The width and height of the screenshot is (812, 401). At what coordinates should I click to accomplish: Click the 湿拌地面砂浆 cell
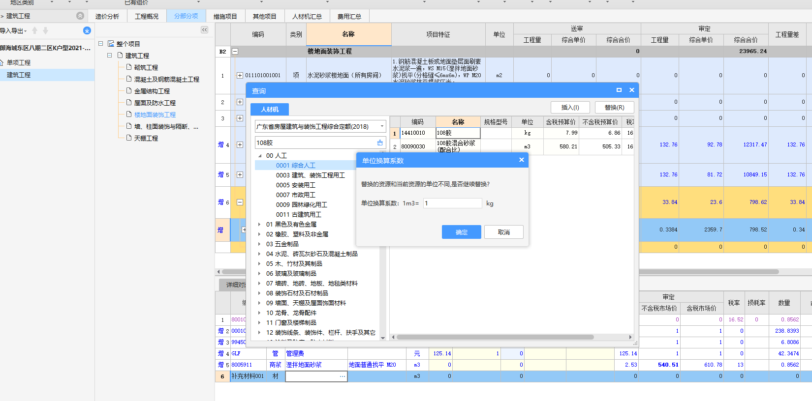pyautogui.click(x=316, y=365)
